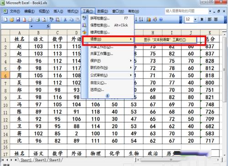Viewport: 228px width, 166px height.
Task: Open the 窗口(W) menu
Action: tap(118, 11)
